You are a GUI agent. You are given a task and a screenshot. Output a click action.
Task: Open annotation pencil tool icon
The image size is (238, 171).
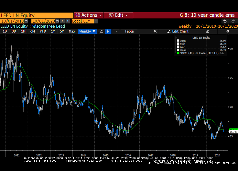(207, 31)
